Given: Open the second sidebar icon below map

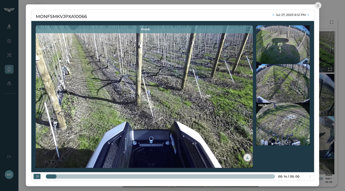Looking at the screenshot, I should click(9, 41).
